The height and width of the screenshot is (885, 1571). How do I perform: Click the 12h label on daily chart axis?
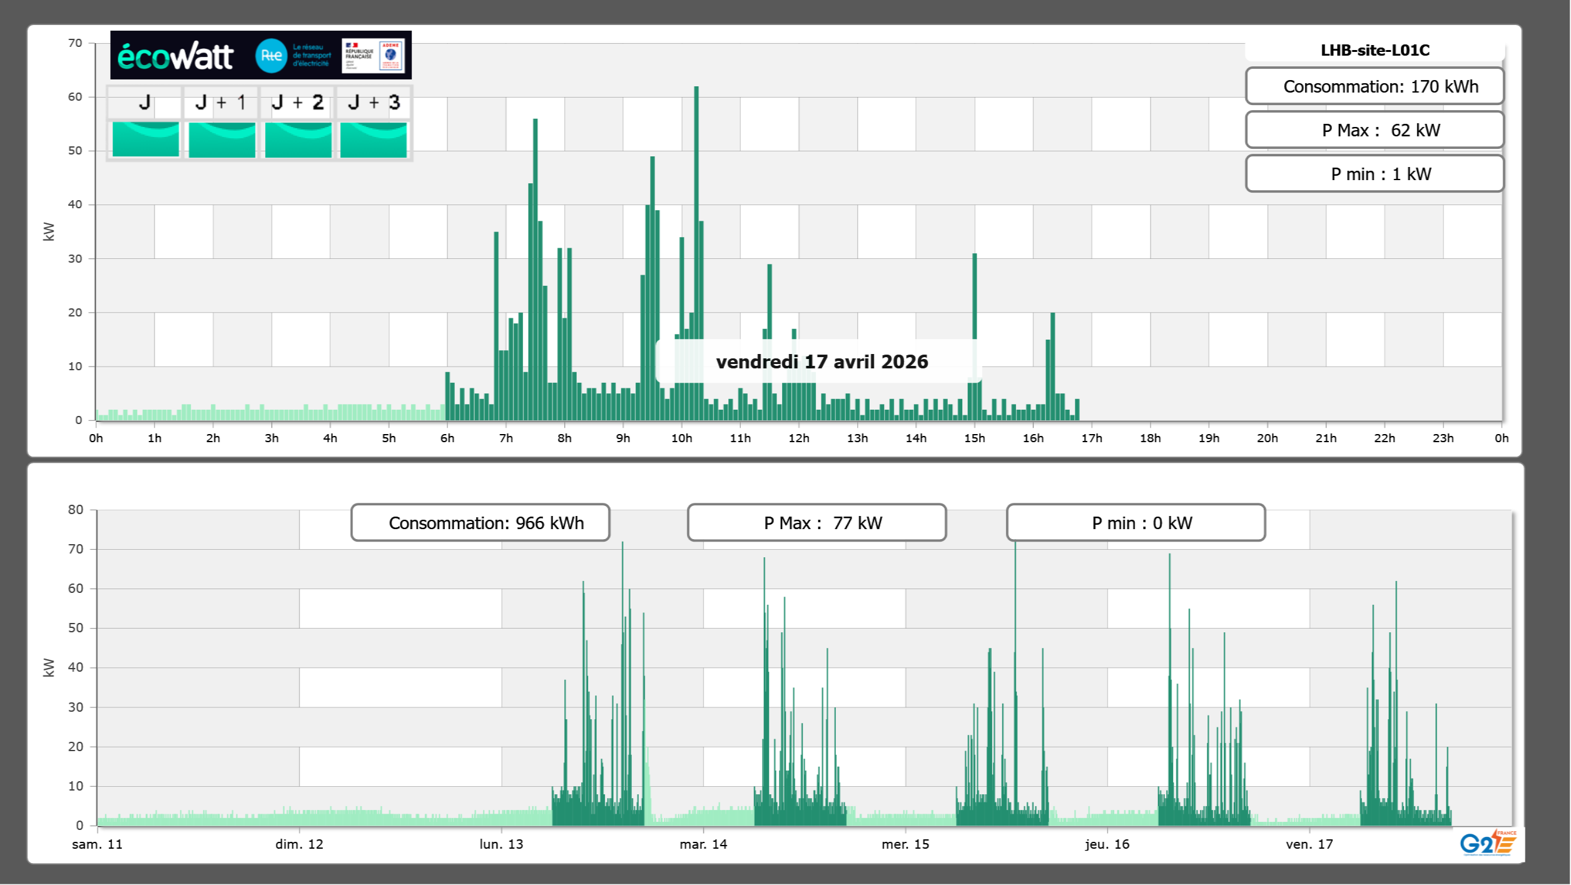[x=798, y=438]
